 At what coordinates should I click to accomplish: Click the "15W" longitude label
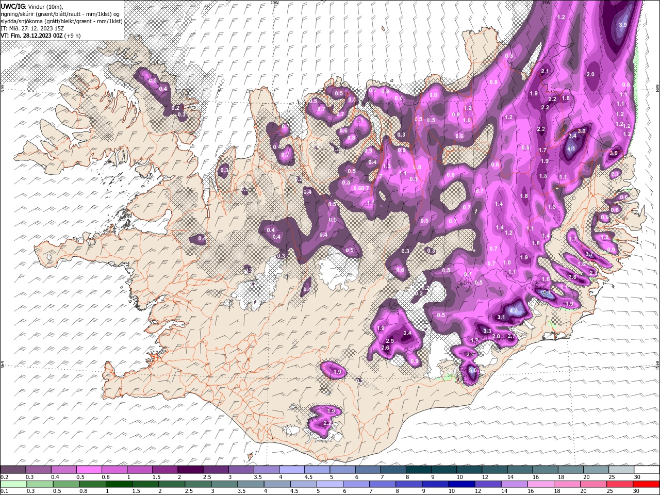click(x=547, y=3)
